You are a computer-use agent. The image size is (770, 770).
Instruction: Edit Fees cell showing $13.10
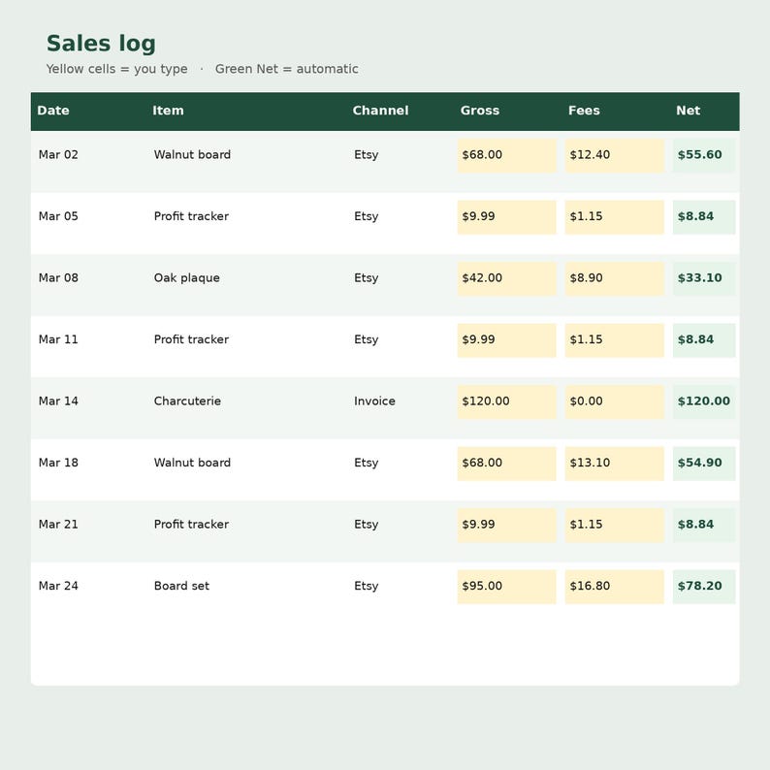(614, 464)
